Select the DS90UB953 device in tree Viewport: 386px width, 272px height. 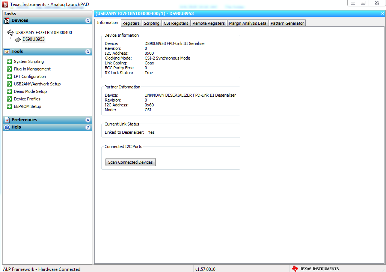point(33,39)
